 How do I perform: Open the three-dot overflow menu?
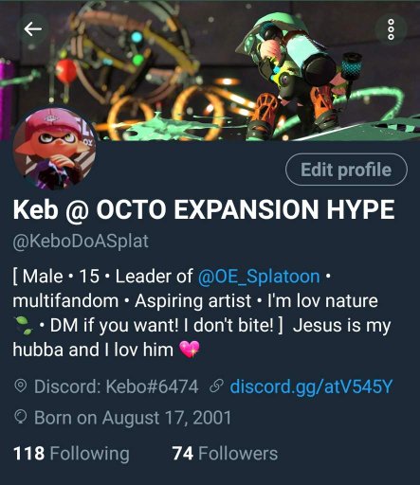[x=391, y=29]
